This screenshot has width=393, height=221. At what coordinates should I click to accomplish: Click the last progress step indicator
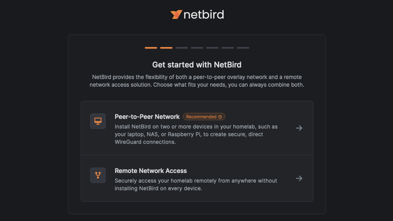click(x=243, y=48)
